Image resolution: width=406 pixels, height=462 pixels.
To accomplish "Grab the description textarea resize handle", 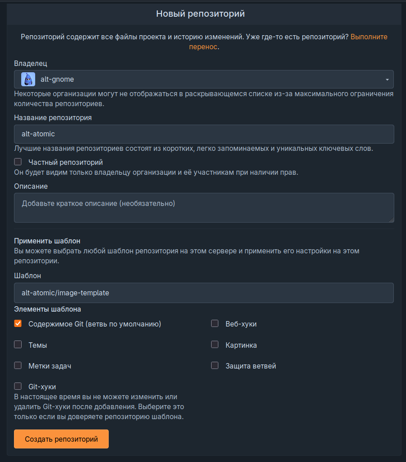I will point(391,220).
